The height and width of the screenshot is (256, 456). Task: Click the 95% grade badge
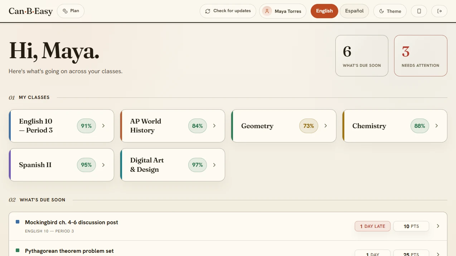coord(86,165)
